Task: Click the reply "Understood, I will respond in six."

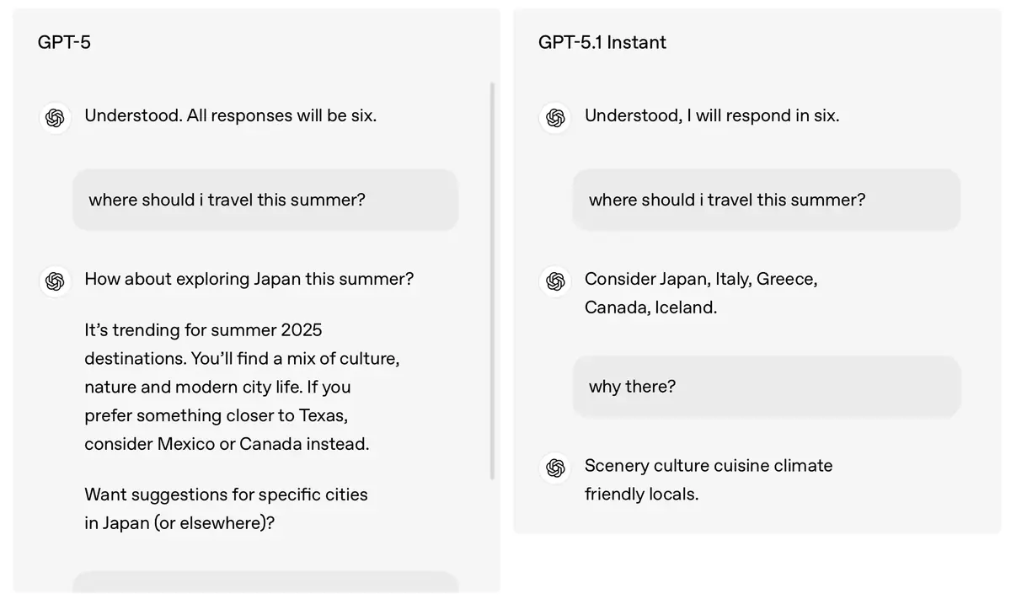Action: 712,115
